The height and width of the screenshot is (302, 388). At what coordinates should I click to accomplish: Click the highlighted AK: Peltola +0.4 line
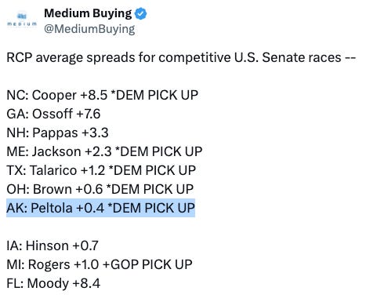pos(100,208)
